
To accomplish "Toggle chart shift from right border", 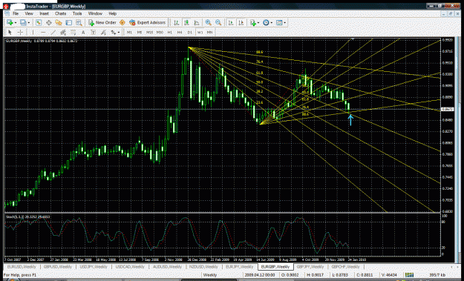I will pyautogui.click(x=241, y=22).
